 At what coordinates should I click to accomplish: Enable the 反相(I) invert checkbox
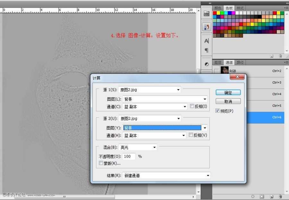point(191,106)
